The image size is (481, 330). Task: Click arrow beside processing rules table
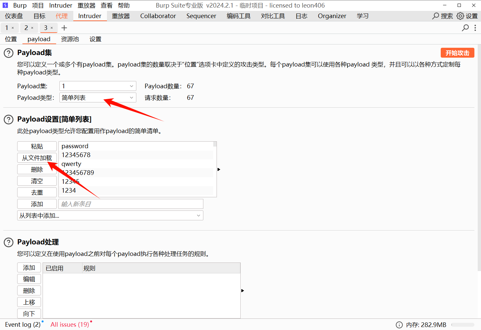[x=242, y=290]
